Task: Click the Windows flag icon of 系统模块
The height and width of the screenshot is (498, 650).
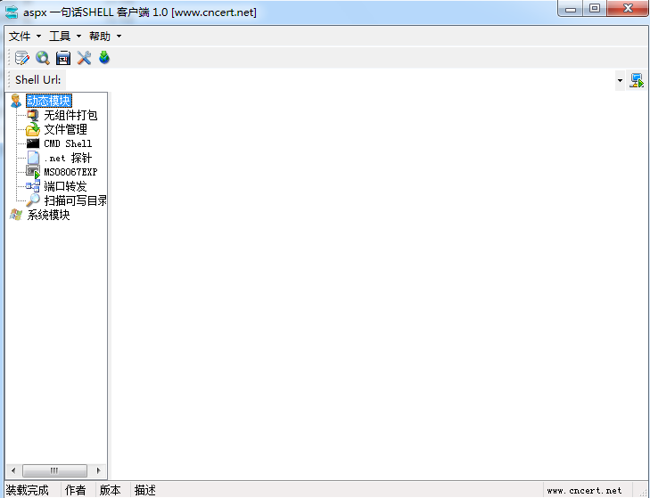Action: click(x=16, y=215)
